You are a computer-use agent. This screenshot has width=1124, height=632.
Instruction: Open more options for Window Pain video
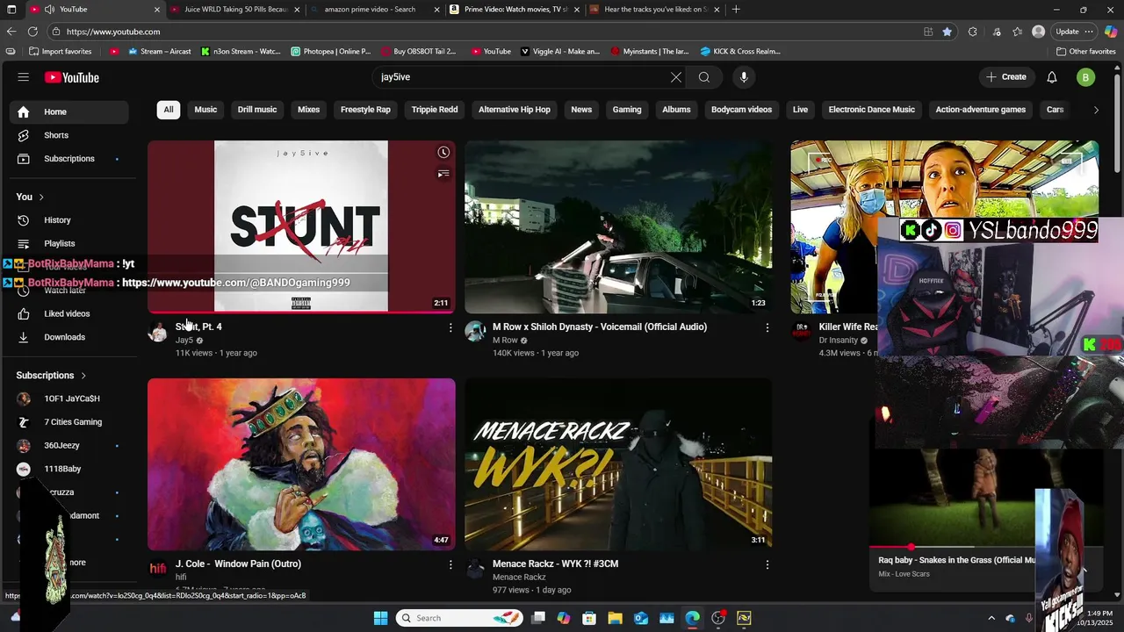450,564
